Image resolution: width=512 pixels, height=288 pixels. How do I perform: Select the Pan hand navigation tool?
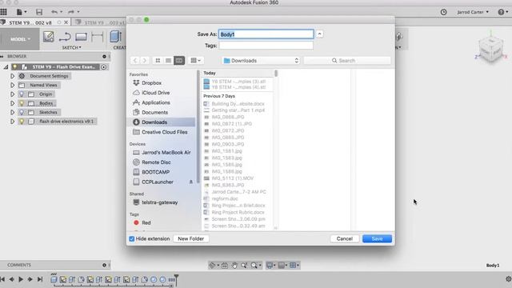(234, 266)
